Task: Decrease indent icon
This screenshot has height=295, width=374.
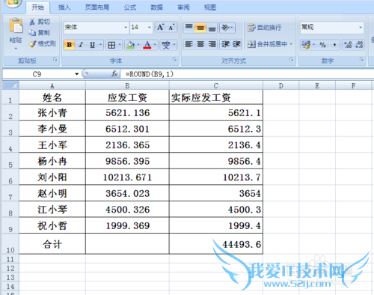Action: pyautogui.click(x=225, y=44)
